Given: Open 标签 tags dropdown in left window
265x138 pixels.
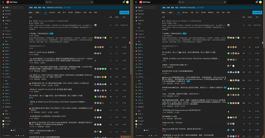Looking at the screenshot, I should click(x=38, y=13).
